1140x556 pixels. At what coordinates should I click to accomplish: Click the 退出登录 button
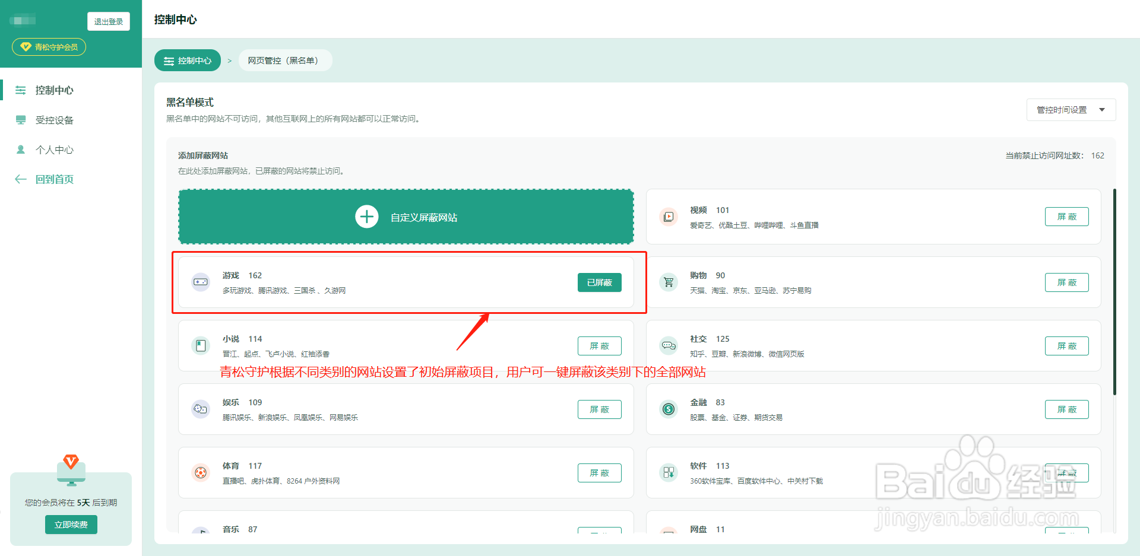tap(109, 21)
